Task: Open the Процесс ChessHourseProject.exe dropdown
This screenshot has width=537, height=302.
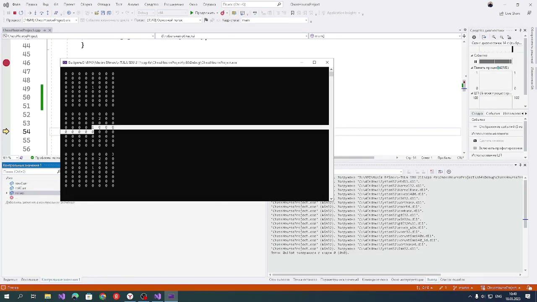Action: tap(50, 20)
